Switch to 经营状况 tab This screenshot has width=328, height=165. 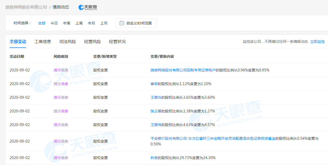(117, 42)
